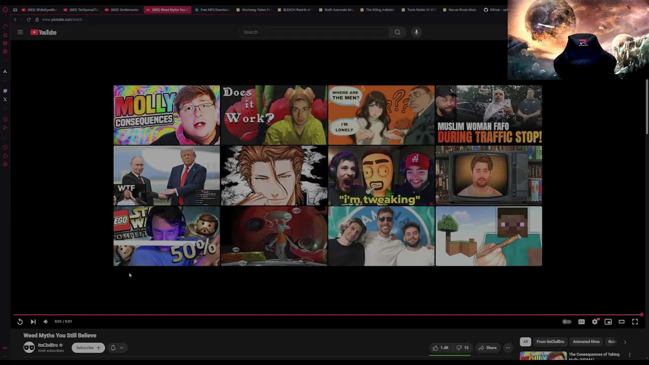
Task: Switch to the "Tomb Raider IV-VI" browser tab
Action: (419, 10)
